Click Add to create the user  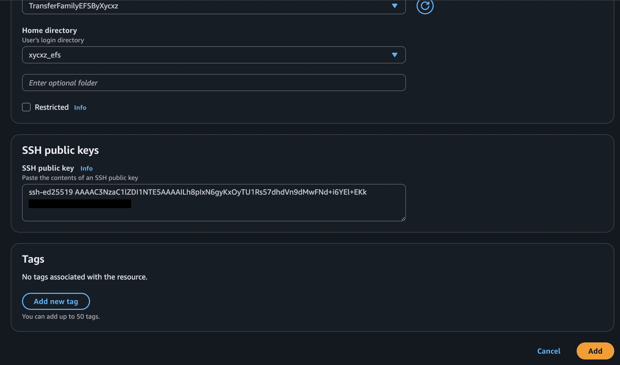595,351
